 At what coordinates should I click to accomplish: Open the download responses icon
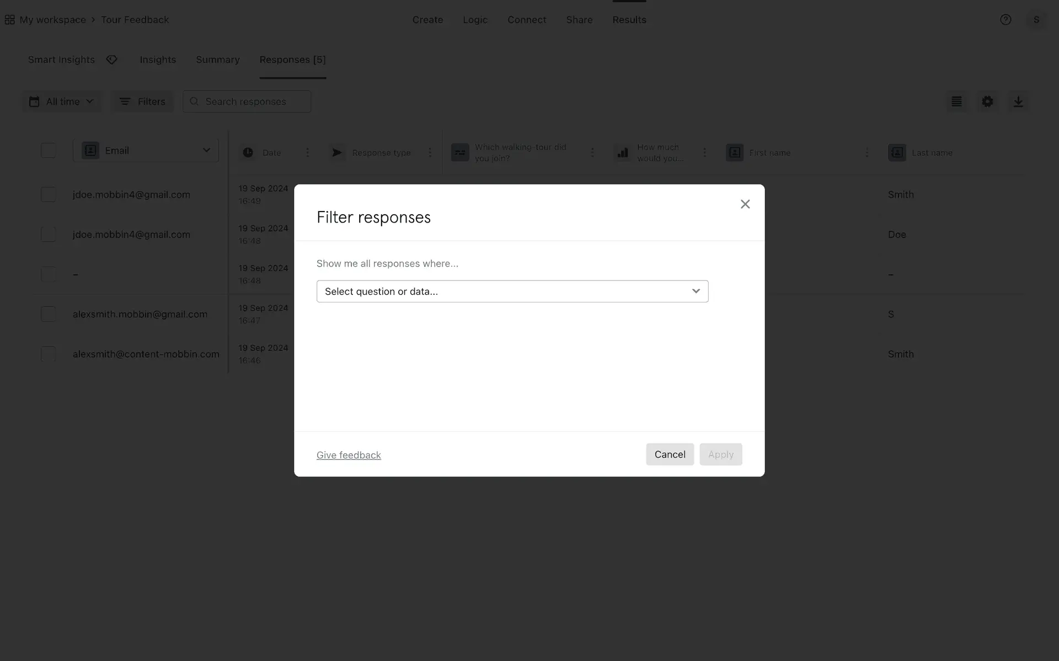click(x=1018, y=101)
